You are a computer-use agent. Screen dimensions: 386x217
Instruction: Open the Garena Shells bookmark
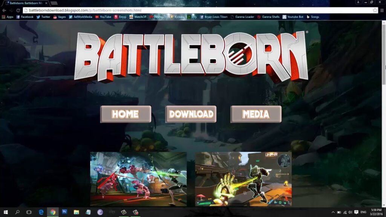[x=268, y=17]
